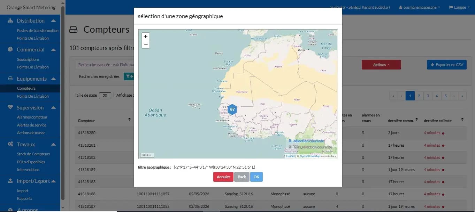This screenshot has height=212, width=475.
Task: Open Interventions under Travaux
Action: pyautogui.click(x=28, y=170)
